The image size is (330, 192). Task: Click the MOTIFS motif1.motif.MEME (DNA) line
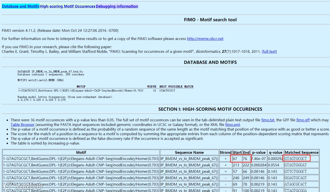click(41, 80)
